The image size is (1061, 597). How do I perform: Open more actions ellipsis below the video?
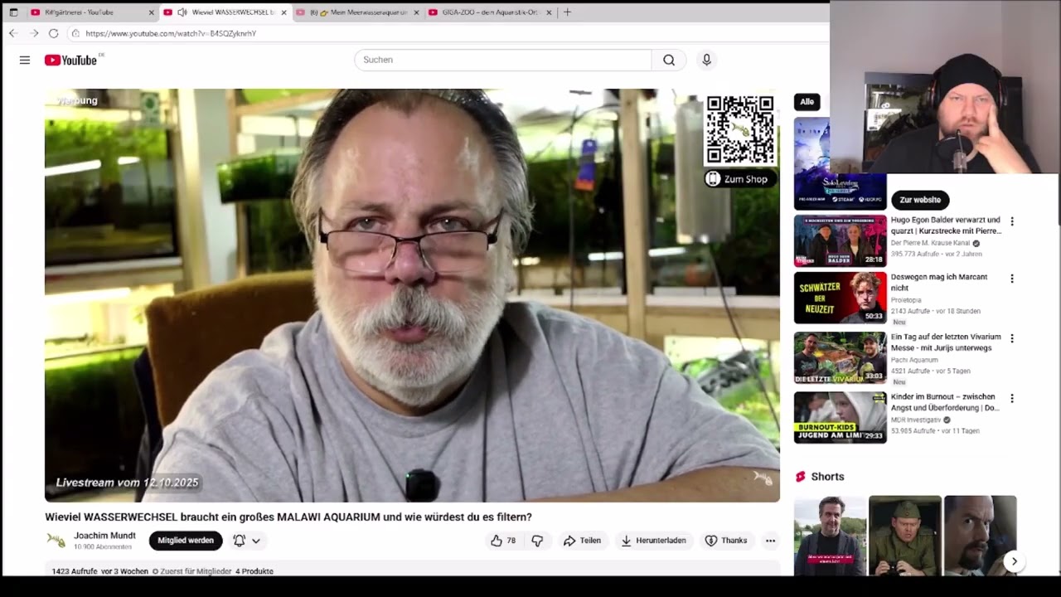pos(770,541)
